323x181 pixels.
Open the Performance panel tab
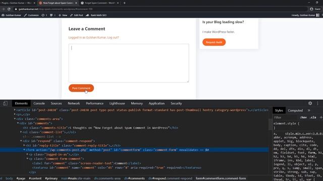pos(95,104)
